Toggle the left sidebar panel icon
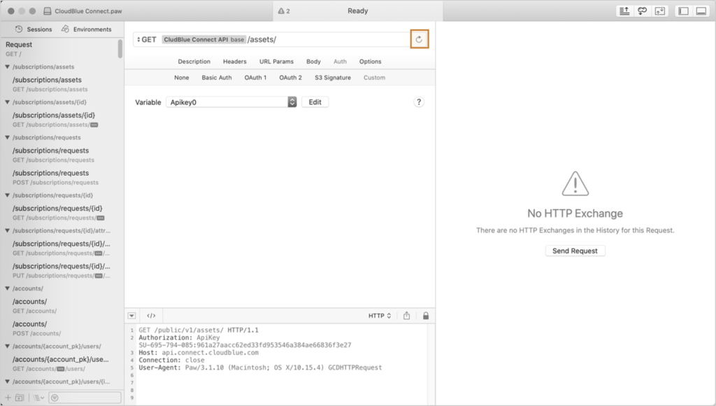Viewport: 716px width, 406px height. (684, 11)
